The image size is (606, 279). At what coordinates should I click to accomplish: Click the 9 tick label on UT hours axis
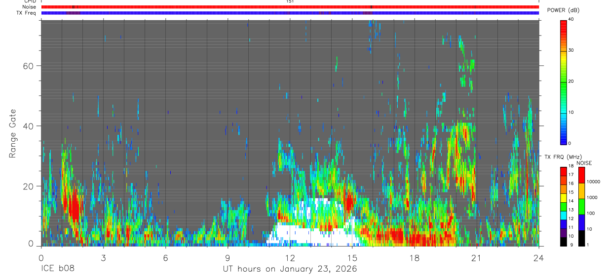227,258
